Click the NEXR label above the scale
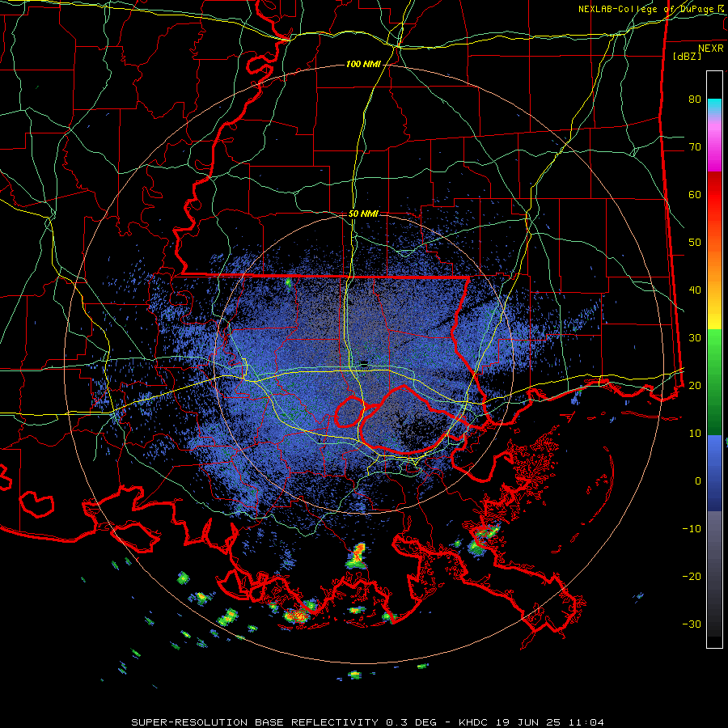 click(x=710, y=49)
